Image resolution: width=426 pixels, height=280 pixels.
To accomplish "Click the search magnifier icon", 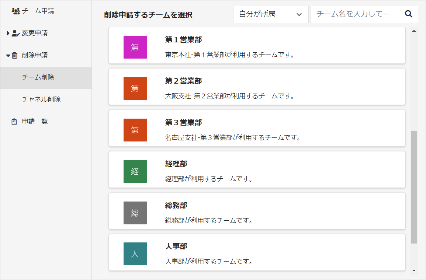I will 408,14.
